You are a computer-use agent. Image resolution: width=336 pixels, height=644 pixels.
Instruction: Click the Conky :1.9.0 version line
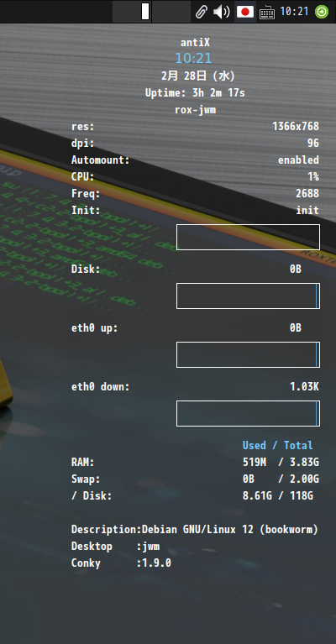click(x=121, y=563)
